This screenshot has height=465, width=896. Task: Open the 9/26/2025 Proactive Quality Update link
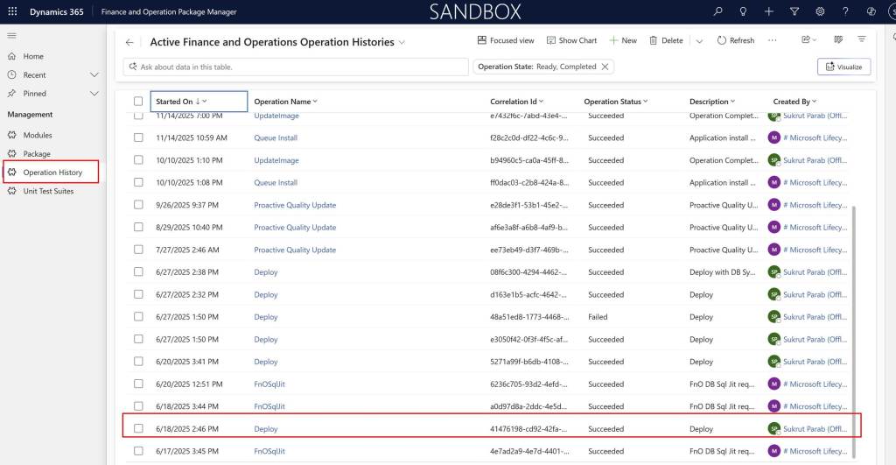point(295,205)
